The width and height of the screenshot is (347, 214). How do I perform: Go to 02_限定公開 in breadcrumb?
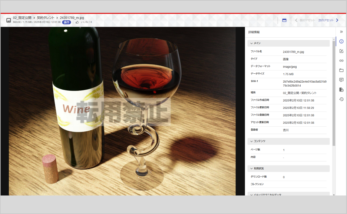pos(22,17)
